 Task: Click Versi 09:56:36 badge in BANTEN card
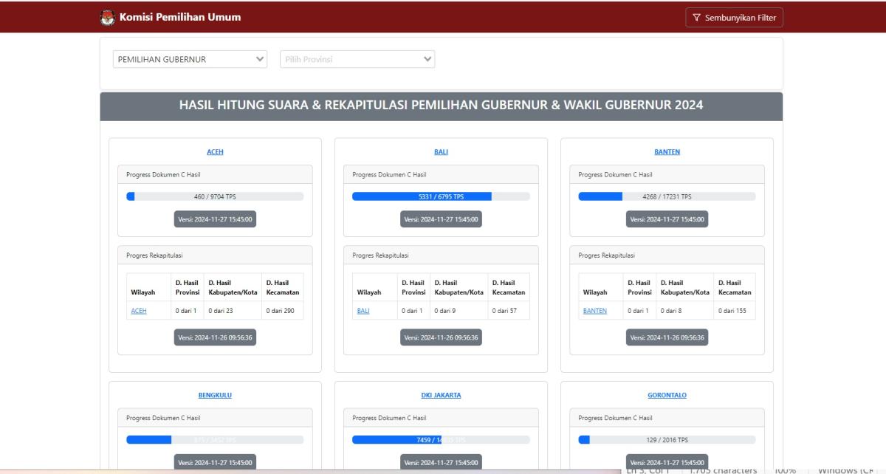click(x=667, y=337)
